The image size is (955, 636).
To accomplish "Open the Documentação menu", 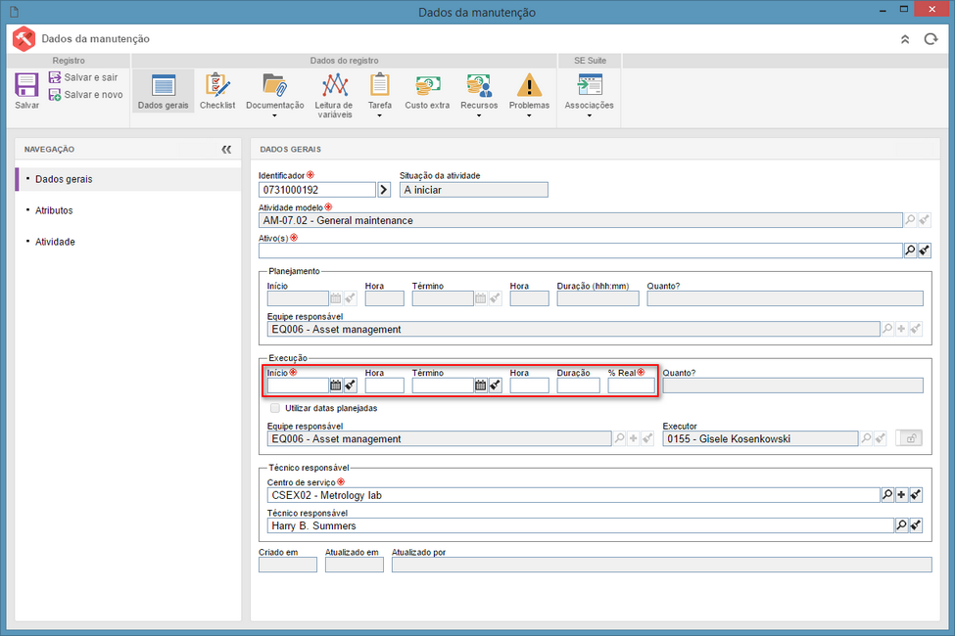I will pyautogui.click(x=274, y=94).
